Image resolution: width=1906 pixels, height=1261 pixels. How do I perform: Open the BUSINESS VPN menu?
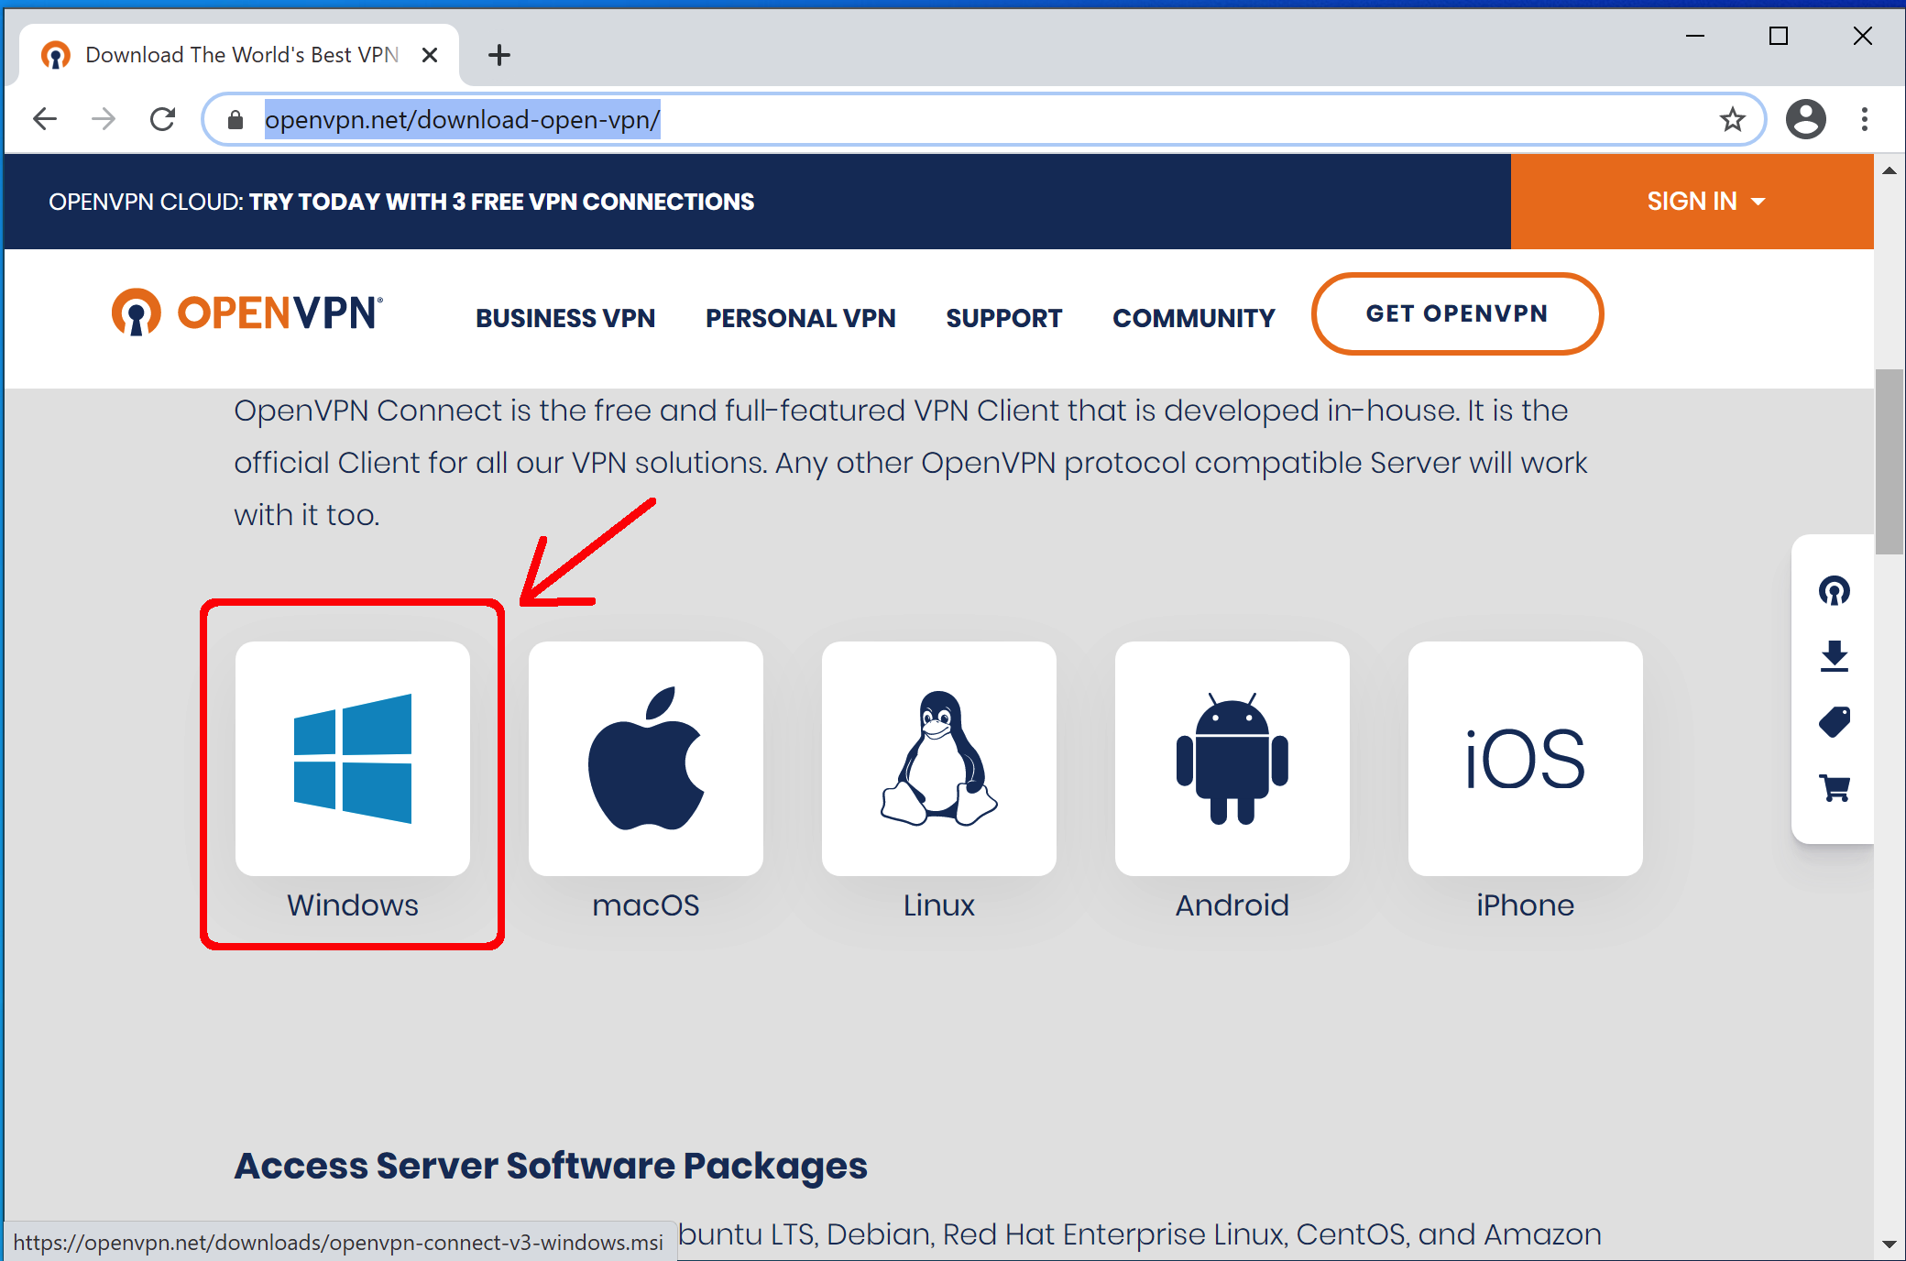point(565,318)
